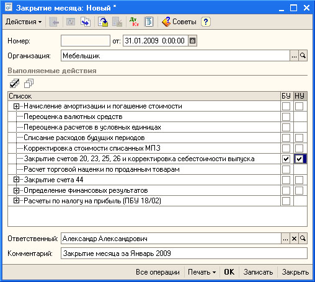This screenshot has width=315, height=282.
Task: Click the Комментарий input field
Action: click(x=184, y=253)
